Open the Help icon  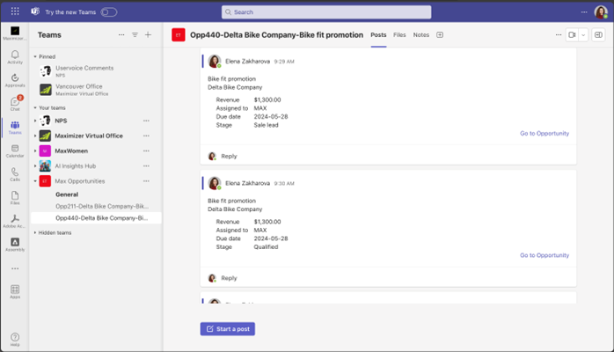point(15,339)
